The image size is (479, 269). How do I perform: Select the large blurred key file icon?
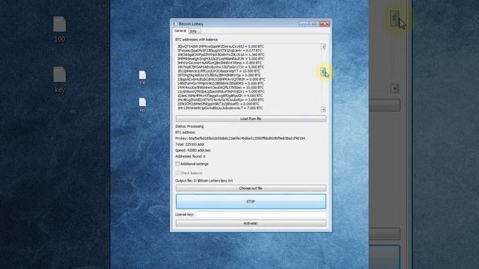(60, 80)
